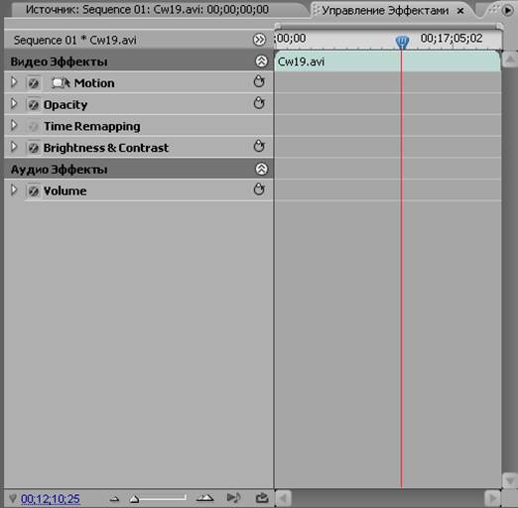
Task: Disable the Brightness & Contrast effect
Action: (33, 148)
